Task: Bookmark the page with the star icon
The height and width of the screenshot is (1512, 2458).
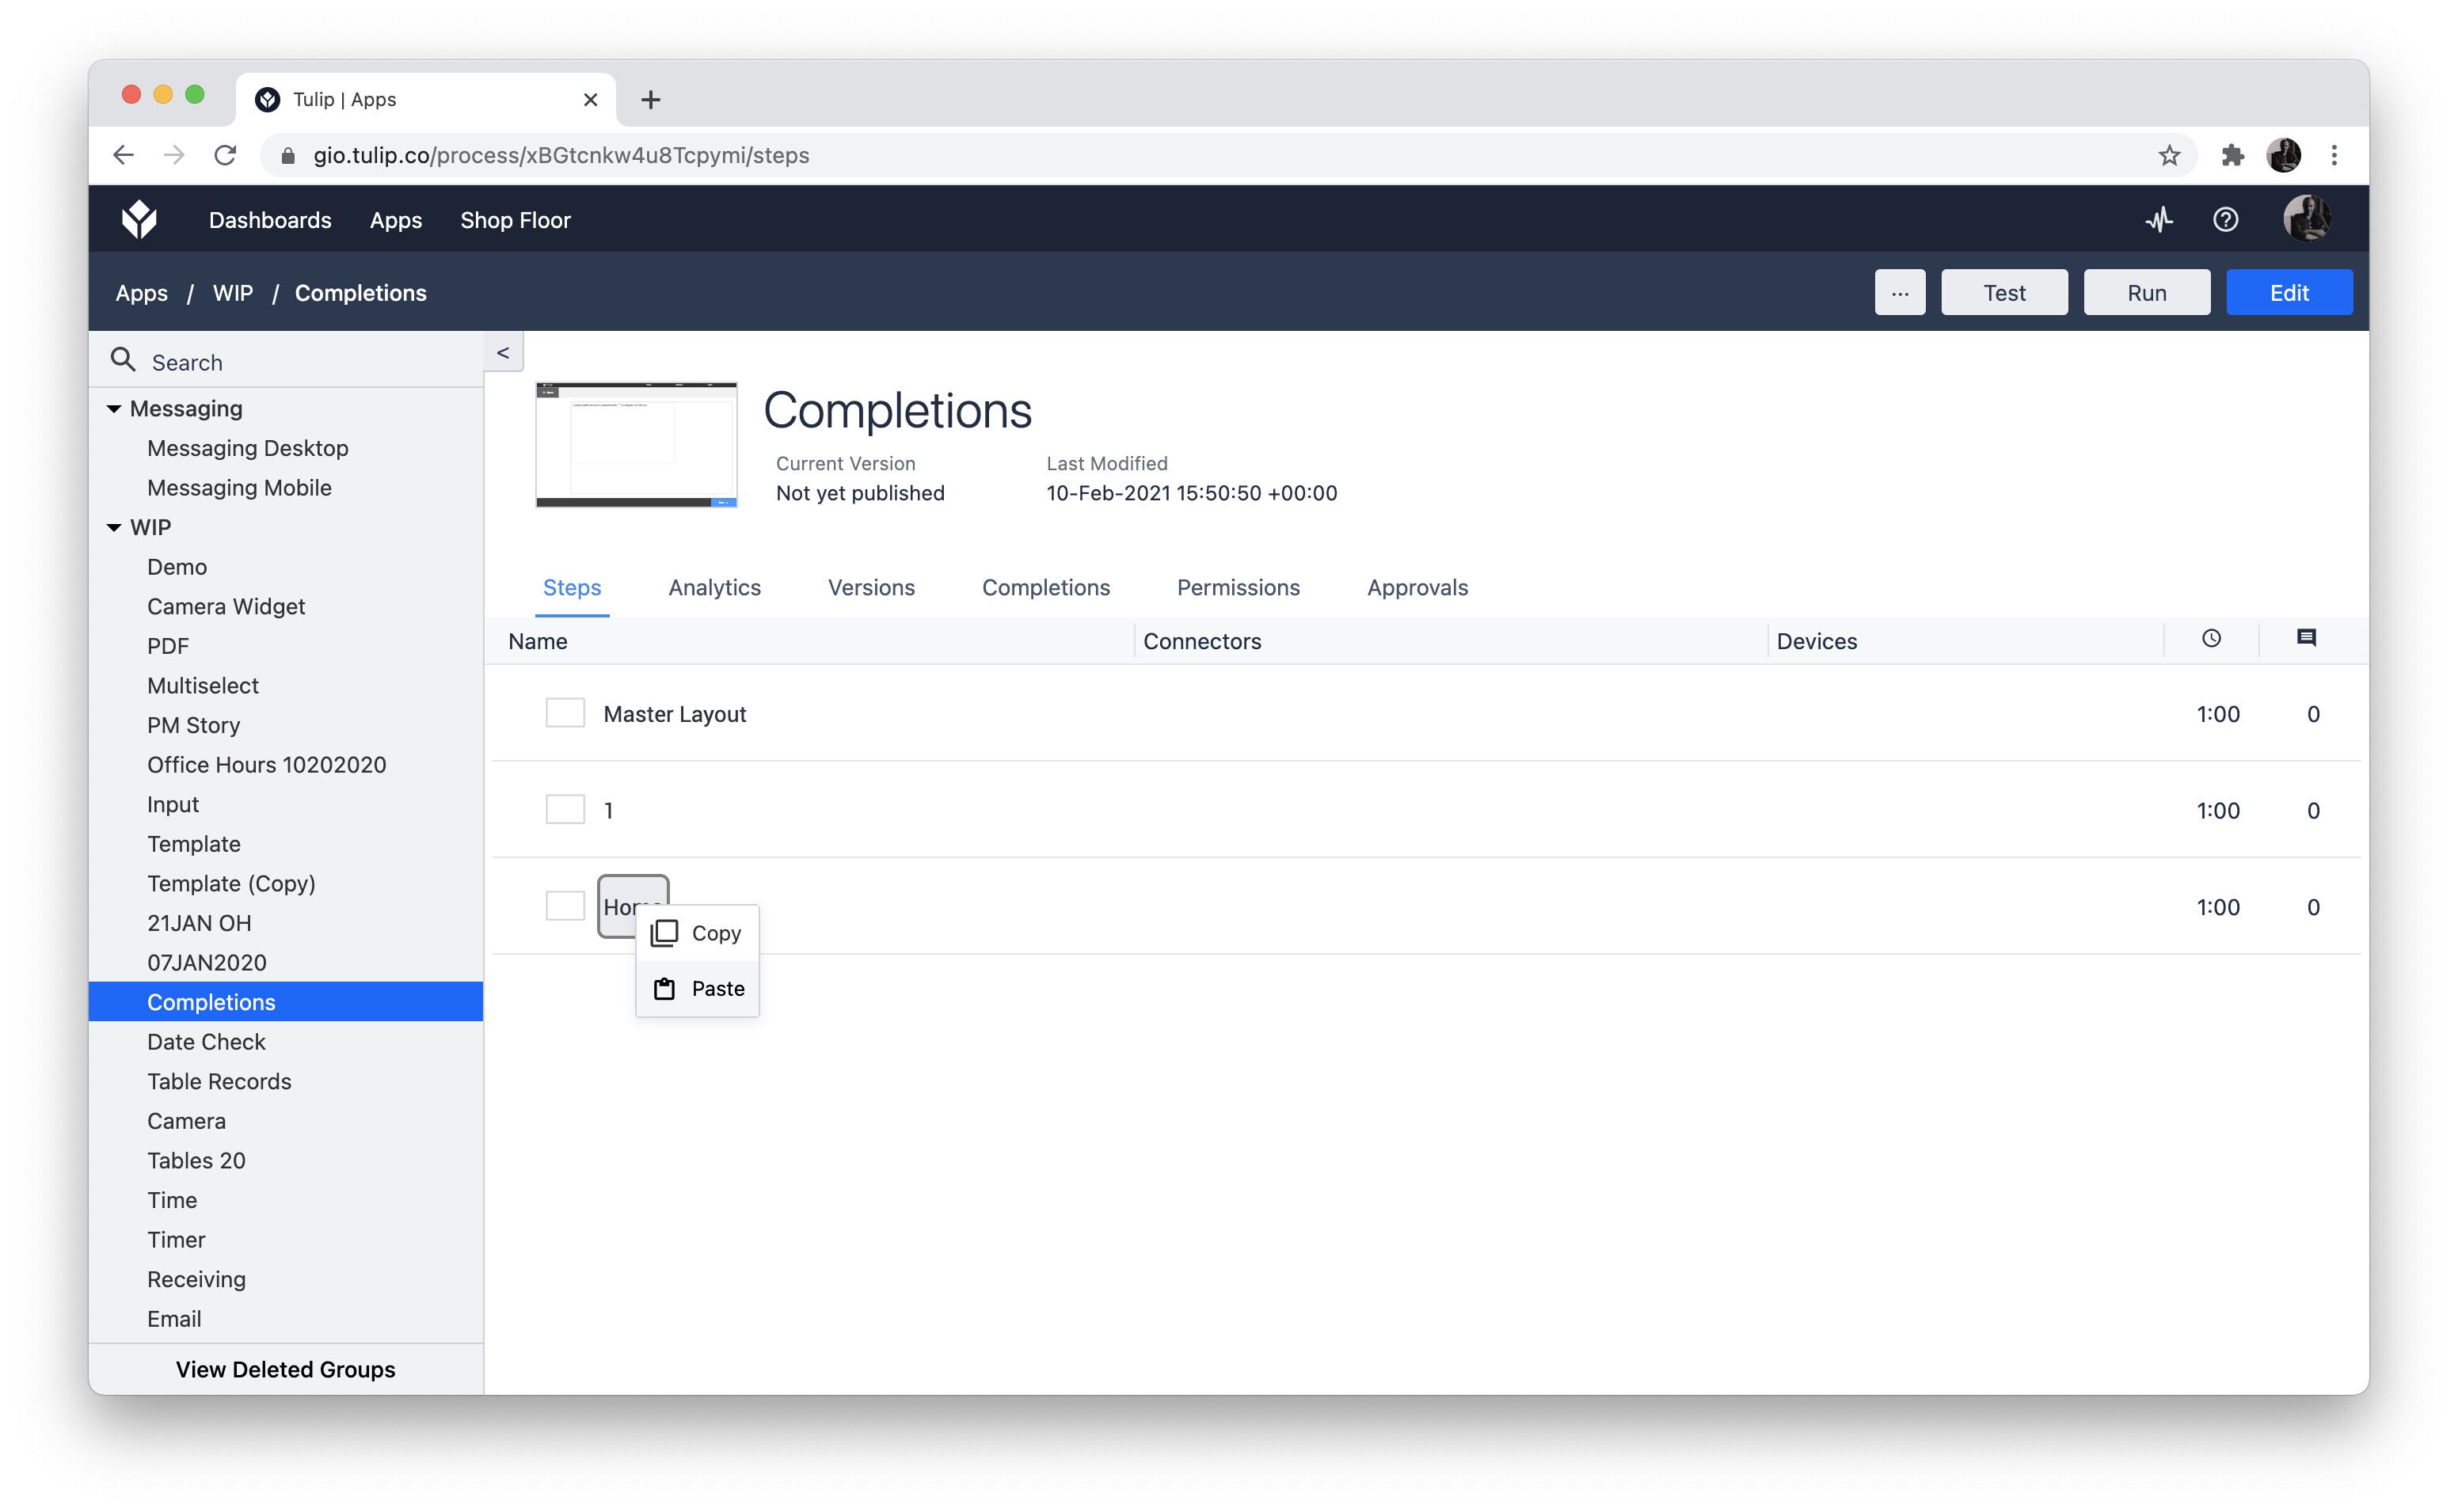Action: click(x=2168, y=155)
